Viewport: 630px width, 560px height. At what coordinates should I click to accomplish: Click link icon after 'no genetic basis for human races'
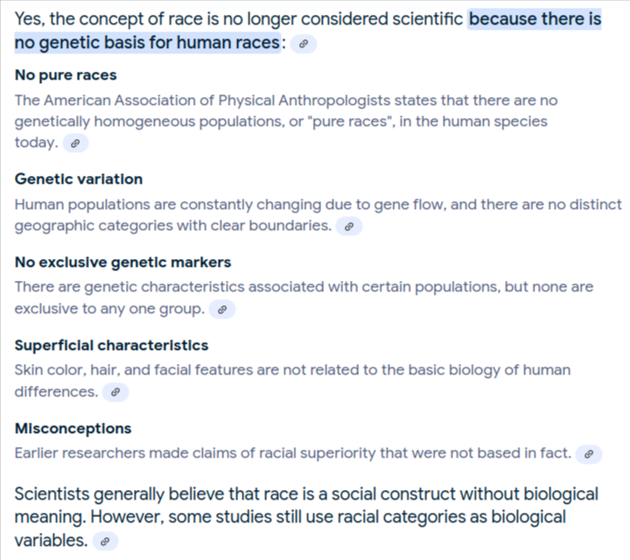tap(304, 44)
